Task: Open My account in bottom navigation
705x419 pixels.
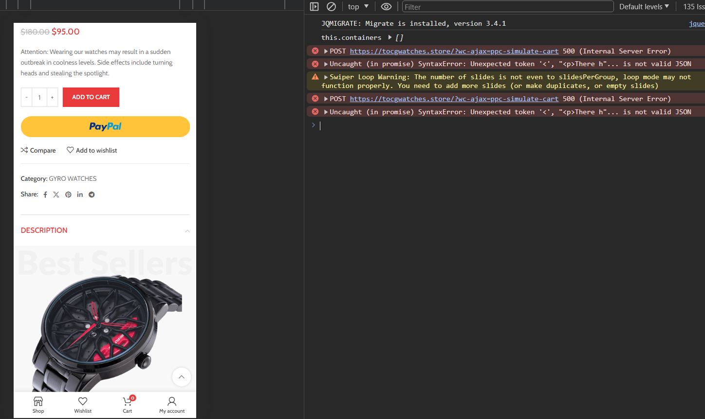Action: (x=172, y=405)
